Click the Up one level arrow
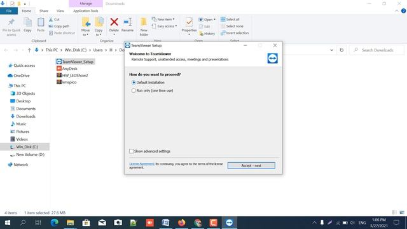Screen dimensions: 407x229 (x=29, y=50)
